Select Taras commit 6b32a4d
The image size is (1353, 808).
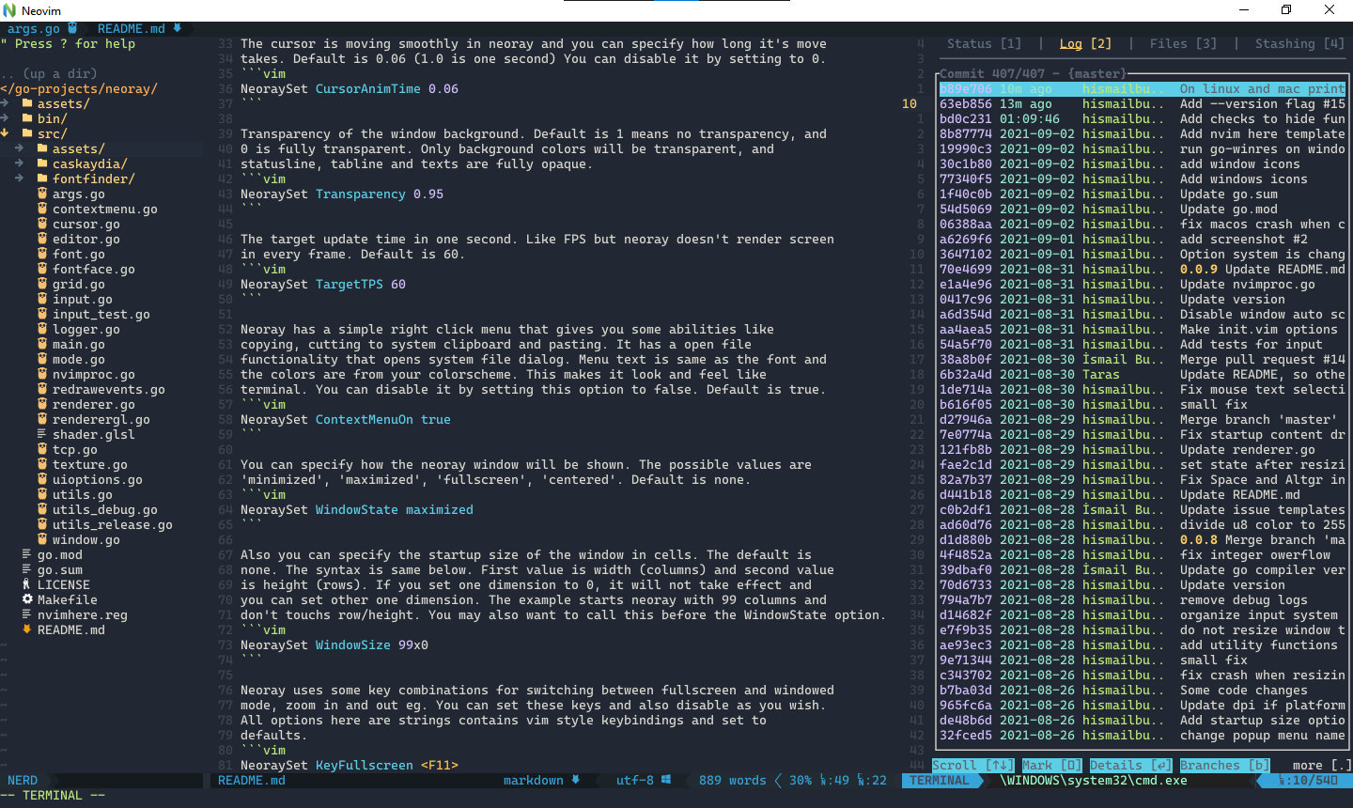tap(1143, 374)
